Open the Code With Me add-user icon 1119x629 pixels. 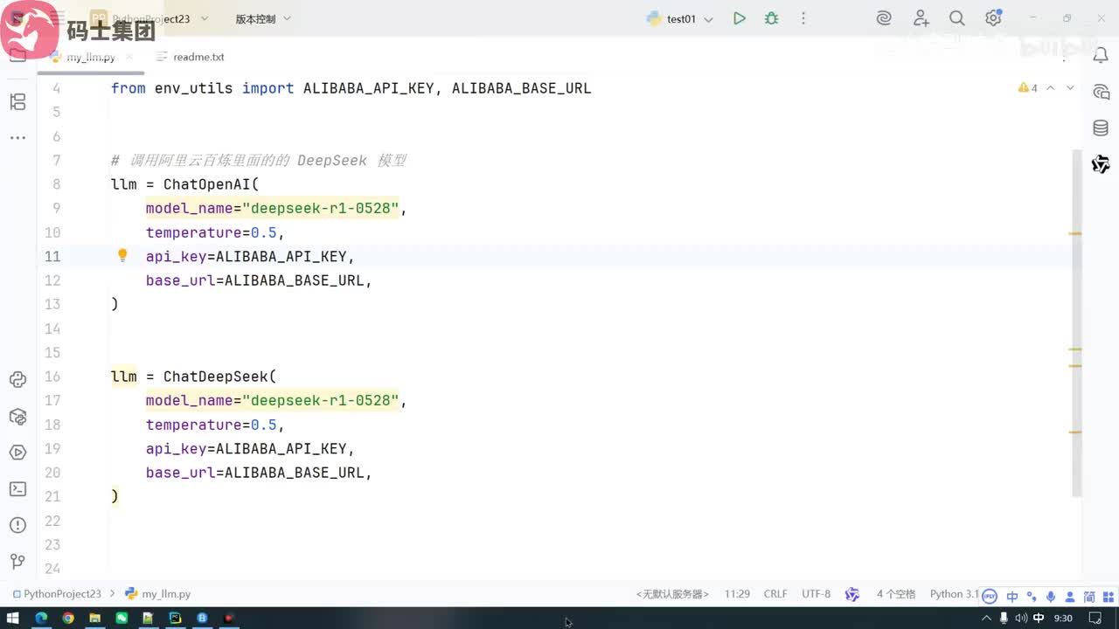point(921,18)
